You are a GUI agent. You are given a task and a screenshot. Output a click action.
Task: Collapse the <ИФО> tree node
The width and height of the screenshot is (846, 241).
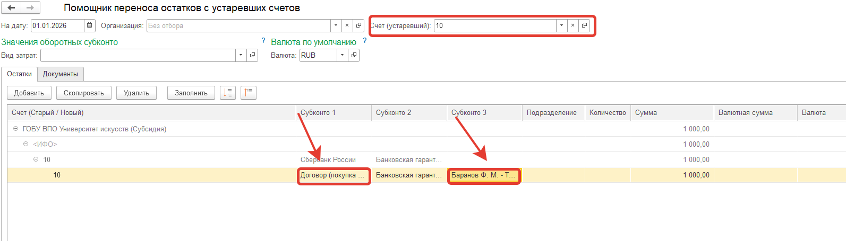click(25, 144)
